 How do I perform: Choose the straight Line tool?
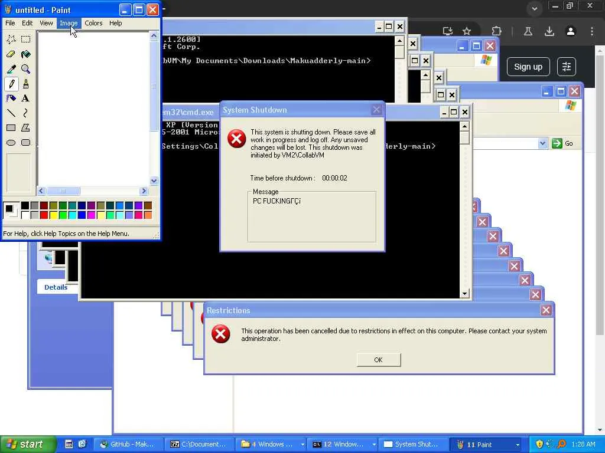[x=11, y=113]
